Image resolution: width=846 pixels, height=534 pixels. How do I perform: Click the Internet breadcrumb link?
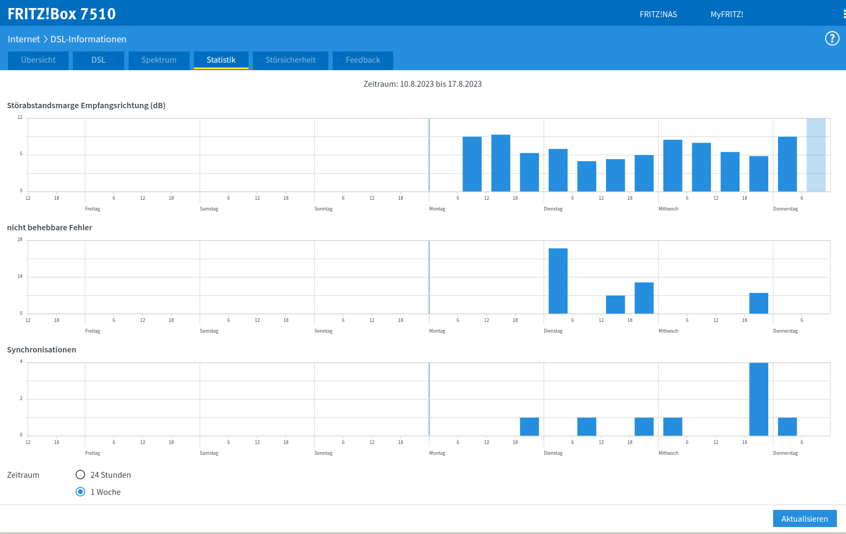(24, 39)
